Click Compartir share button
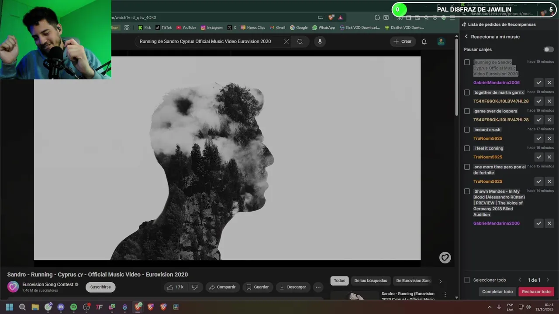Screen dimensions: 559x314 coord(222,287)
